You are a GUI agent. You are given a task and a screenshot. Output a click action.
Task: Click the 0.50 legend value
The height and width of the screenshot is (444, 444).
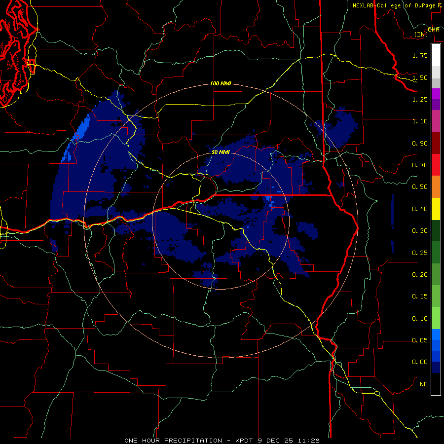click(x=420, y=187)
